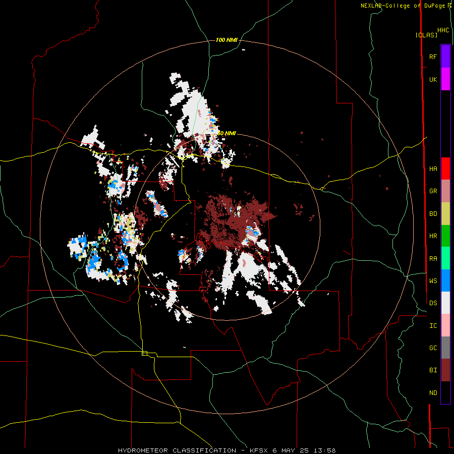The image size is (454, 454).
Task: Click the purple RF legend color swatch
Action: (445, 56)
